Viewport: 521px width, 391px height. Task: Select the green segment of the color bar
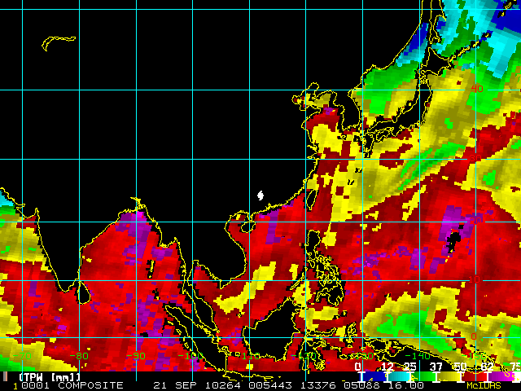point(423,376)
